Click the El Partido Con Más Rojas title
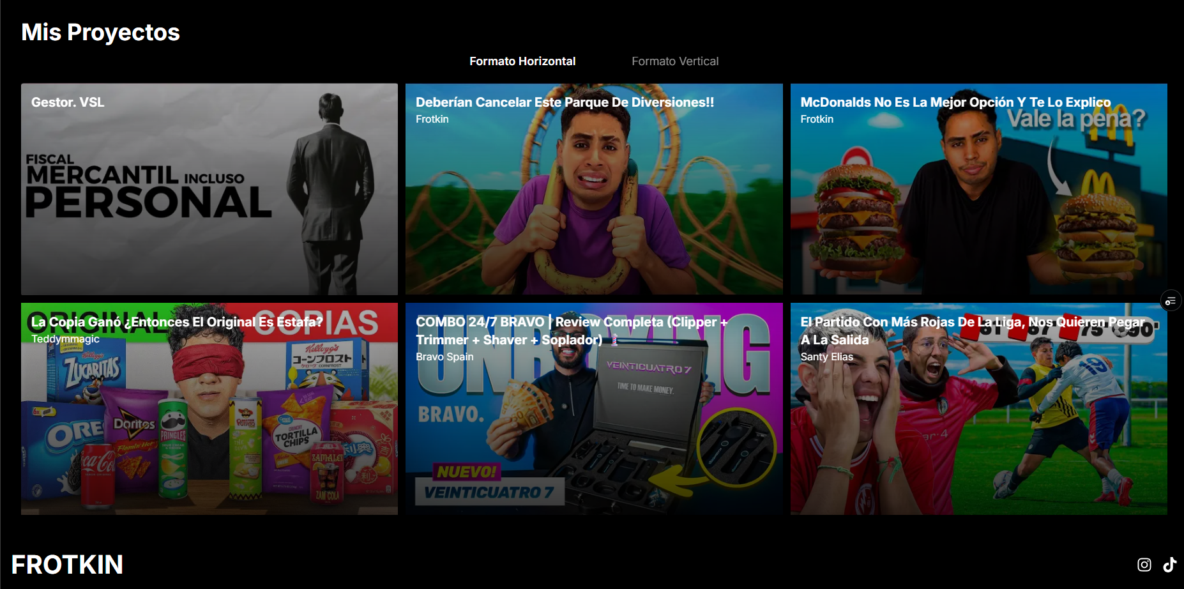This screenshot has width=1184, height=589. click(x=973, y=331)
